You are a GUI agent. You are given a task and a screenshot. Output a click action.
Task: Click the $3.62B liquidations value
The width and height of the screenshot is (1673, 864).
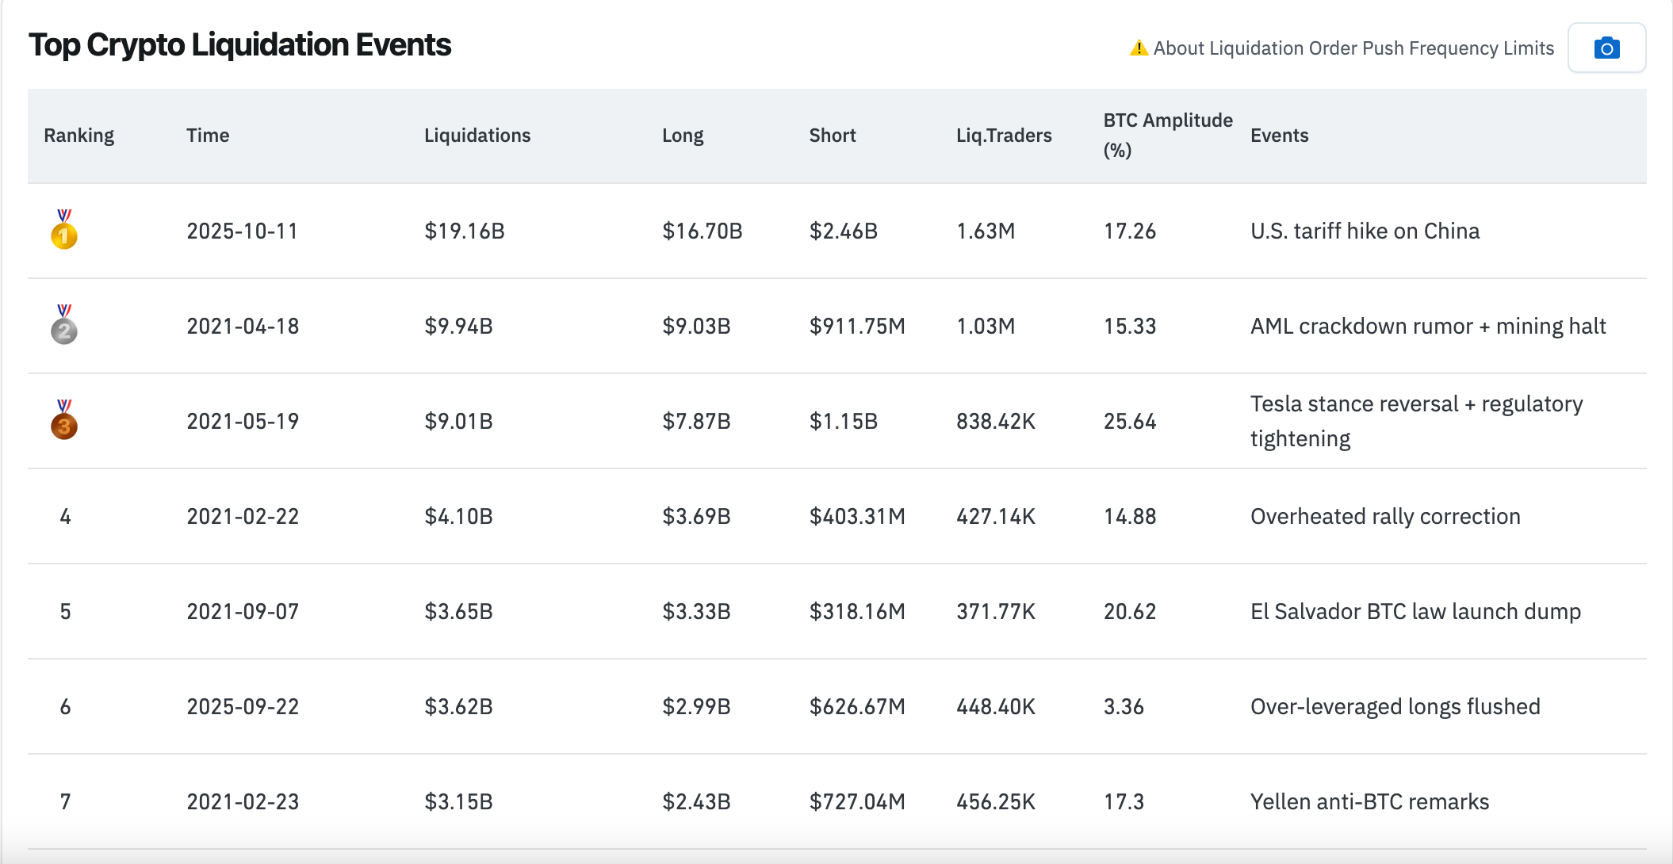point(459,706)
